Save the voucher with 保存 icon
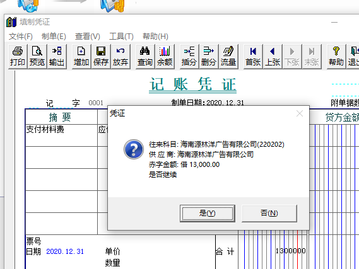 click(x=101, y=57)
